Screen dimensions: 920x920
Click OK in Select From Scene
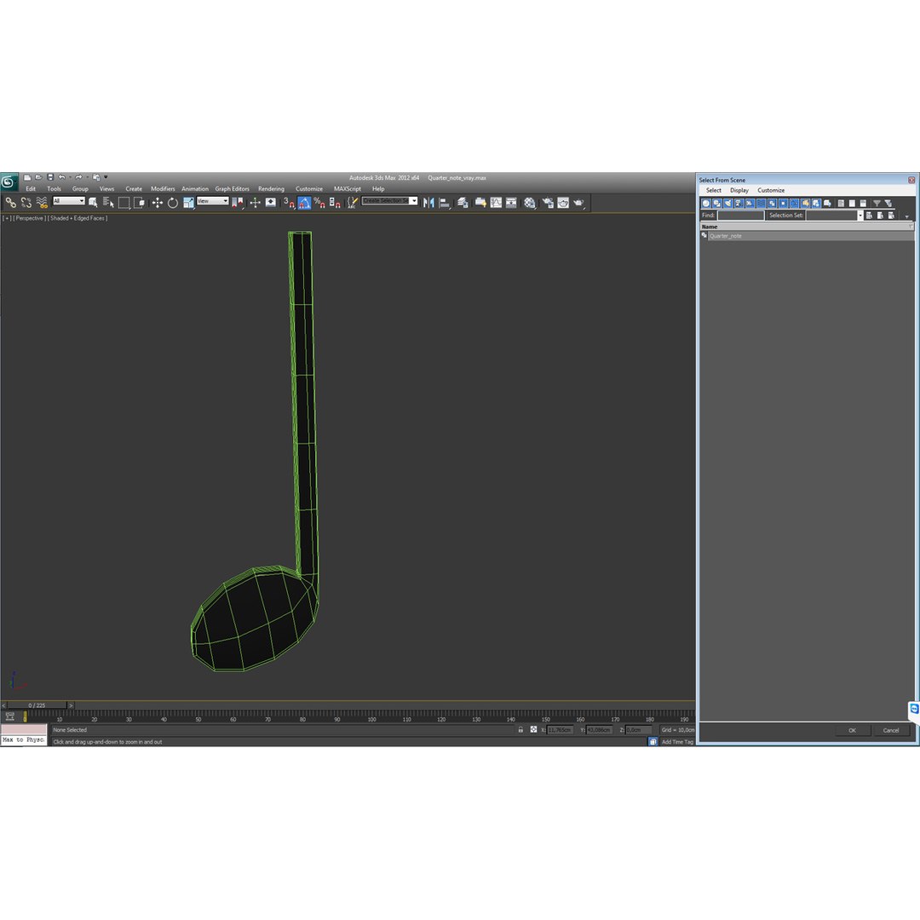852,731
